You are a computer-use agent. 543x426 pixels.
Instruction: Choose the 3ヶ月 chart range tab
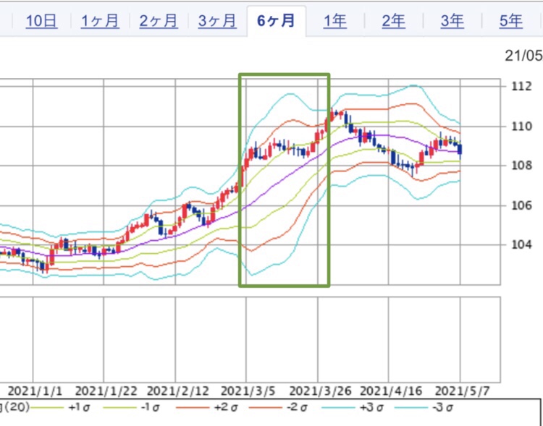point(217,21)
